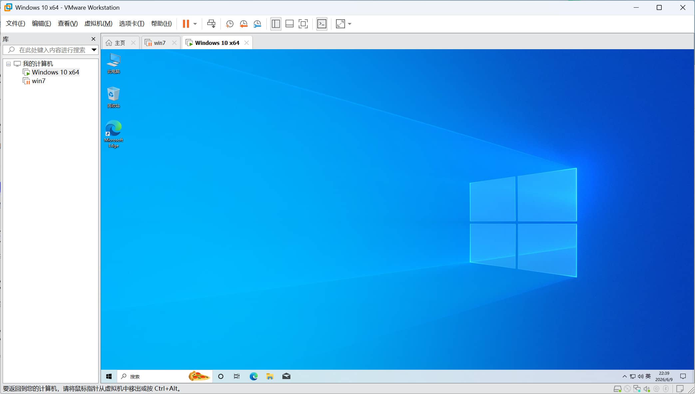This screenshot has width=695, height=394.
Task: Close the 库 library panel
Action: (x=93, y=39)
